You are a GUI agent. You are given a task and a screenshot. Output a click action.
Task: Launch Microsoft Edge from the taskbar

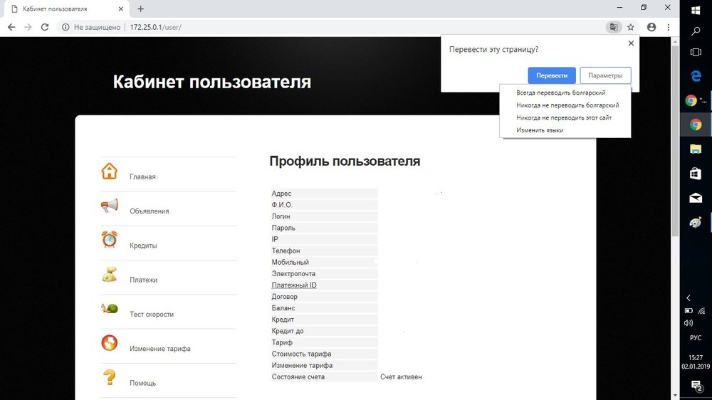(x=696, y=76)
